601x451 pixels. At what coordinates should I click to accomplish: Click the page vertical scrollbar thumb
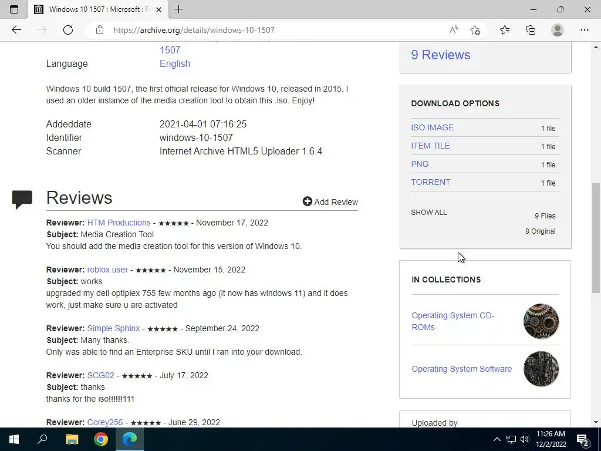(x=596, y=238)
